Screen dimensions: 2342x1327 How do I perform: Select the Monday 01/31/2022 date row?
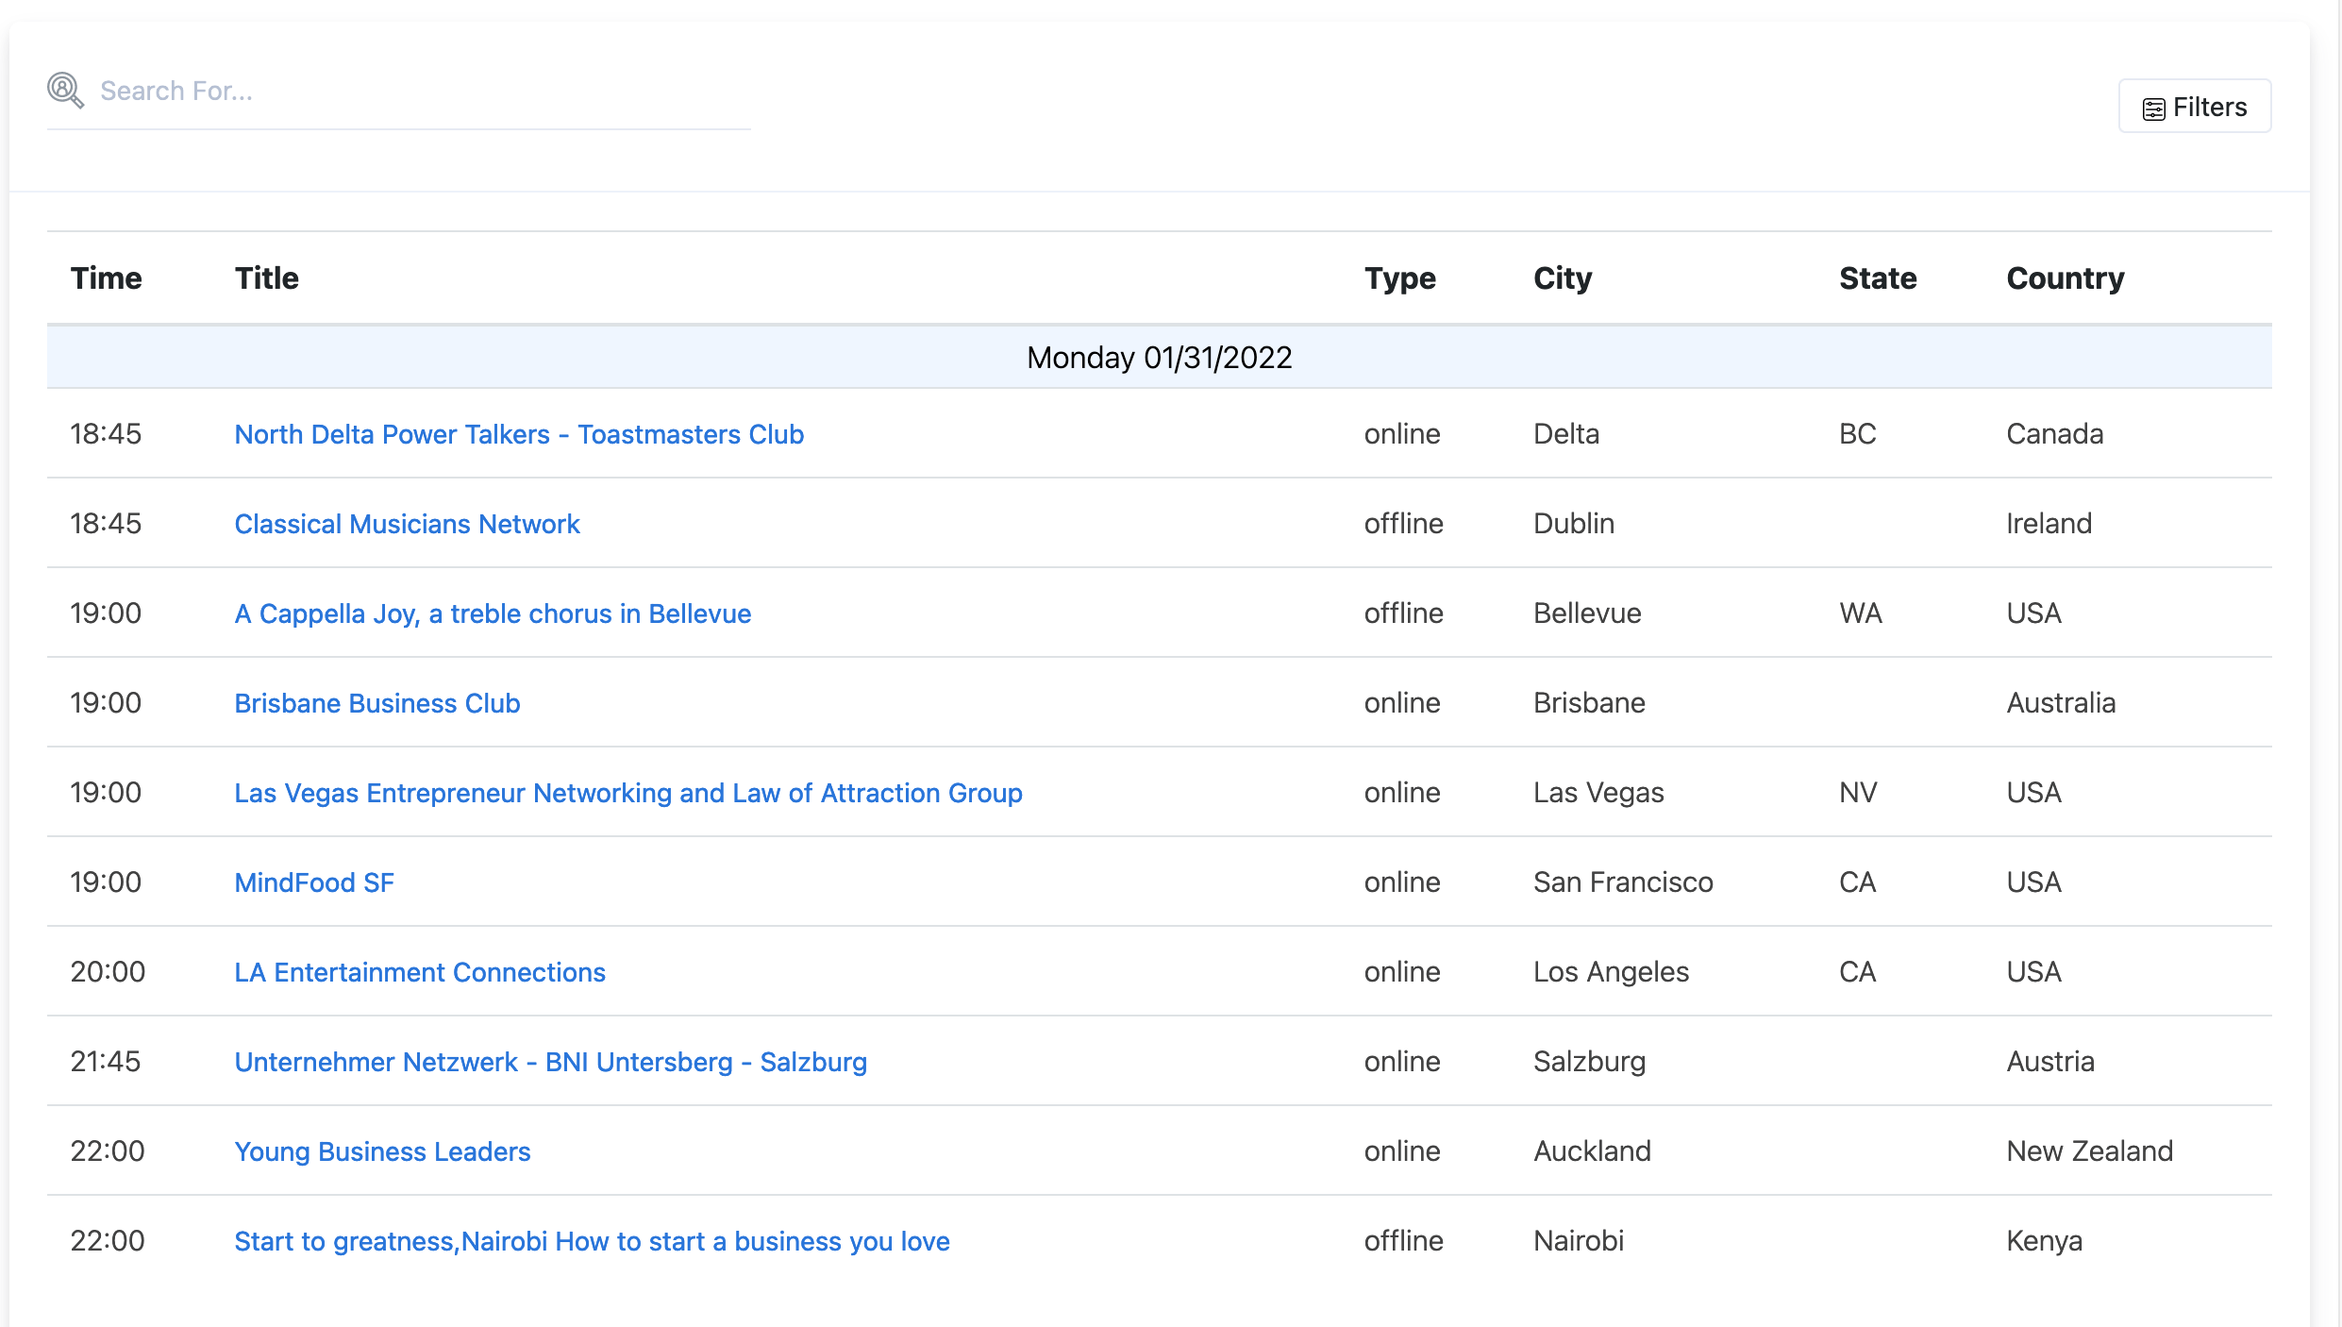pos(1160,357)
